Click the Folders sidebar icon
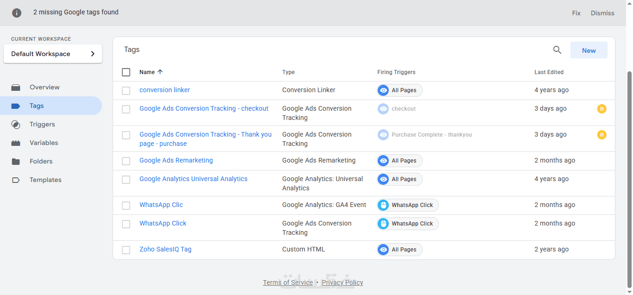The image size is (633, 295). point(16,161)
